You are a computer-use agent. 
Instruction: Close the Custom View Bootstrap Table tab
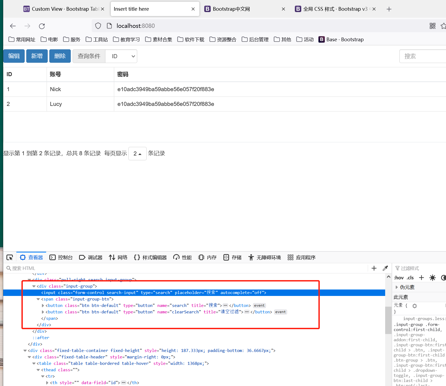click(x=102, y=9)
